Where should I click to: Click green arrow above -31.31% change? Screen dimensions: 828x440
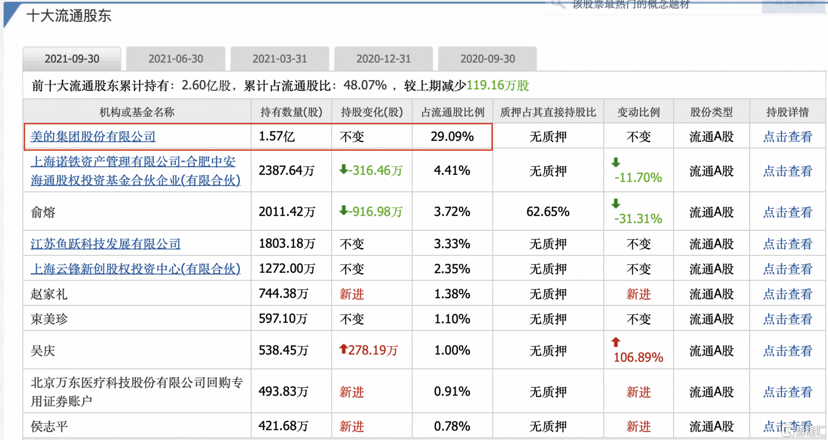tap(616, 204)
